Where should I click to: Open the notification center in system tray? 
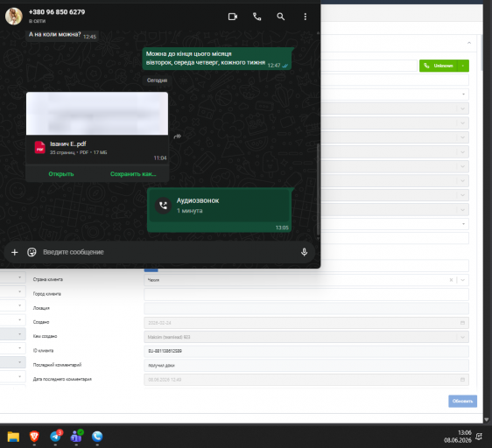click(x=479, y=437)
